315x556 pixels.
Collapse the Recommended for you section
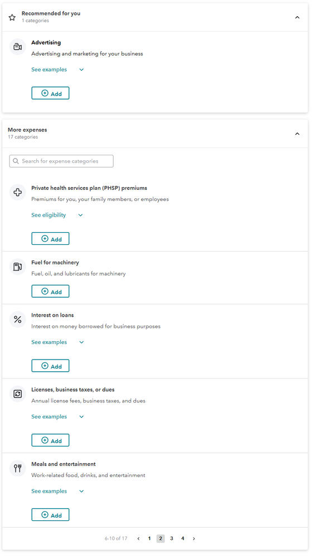[x=297, y=17]
